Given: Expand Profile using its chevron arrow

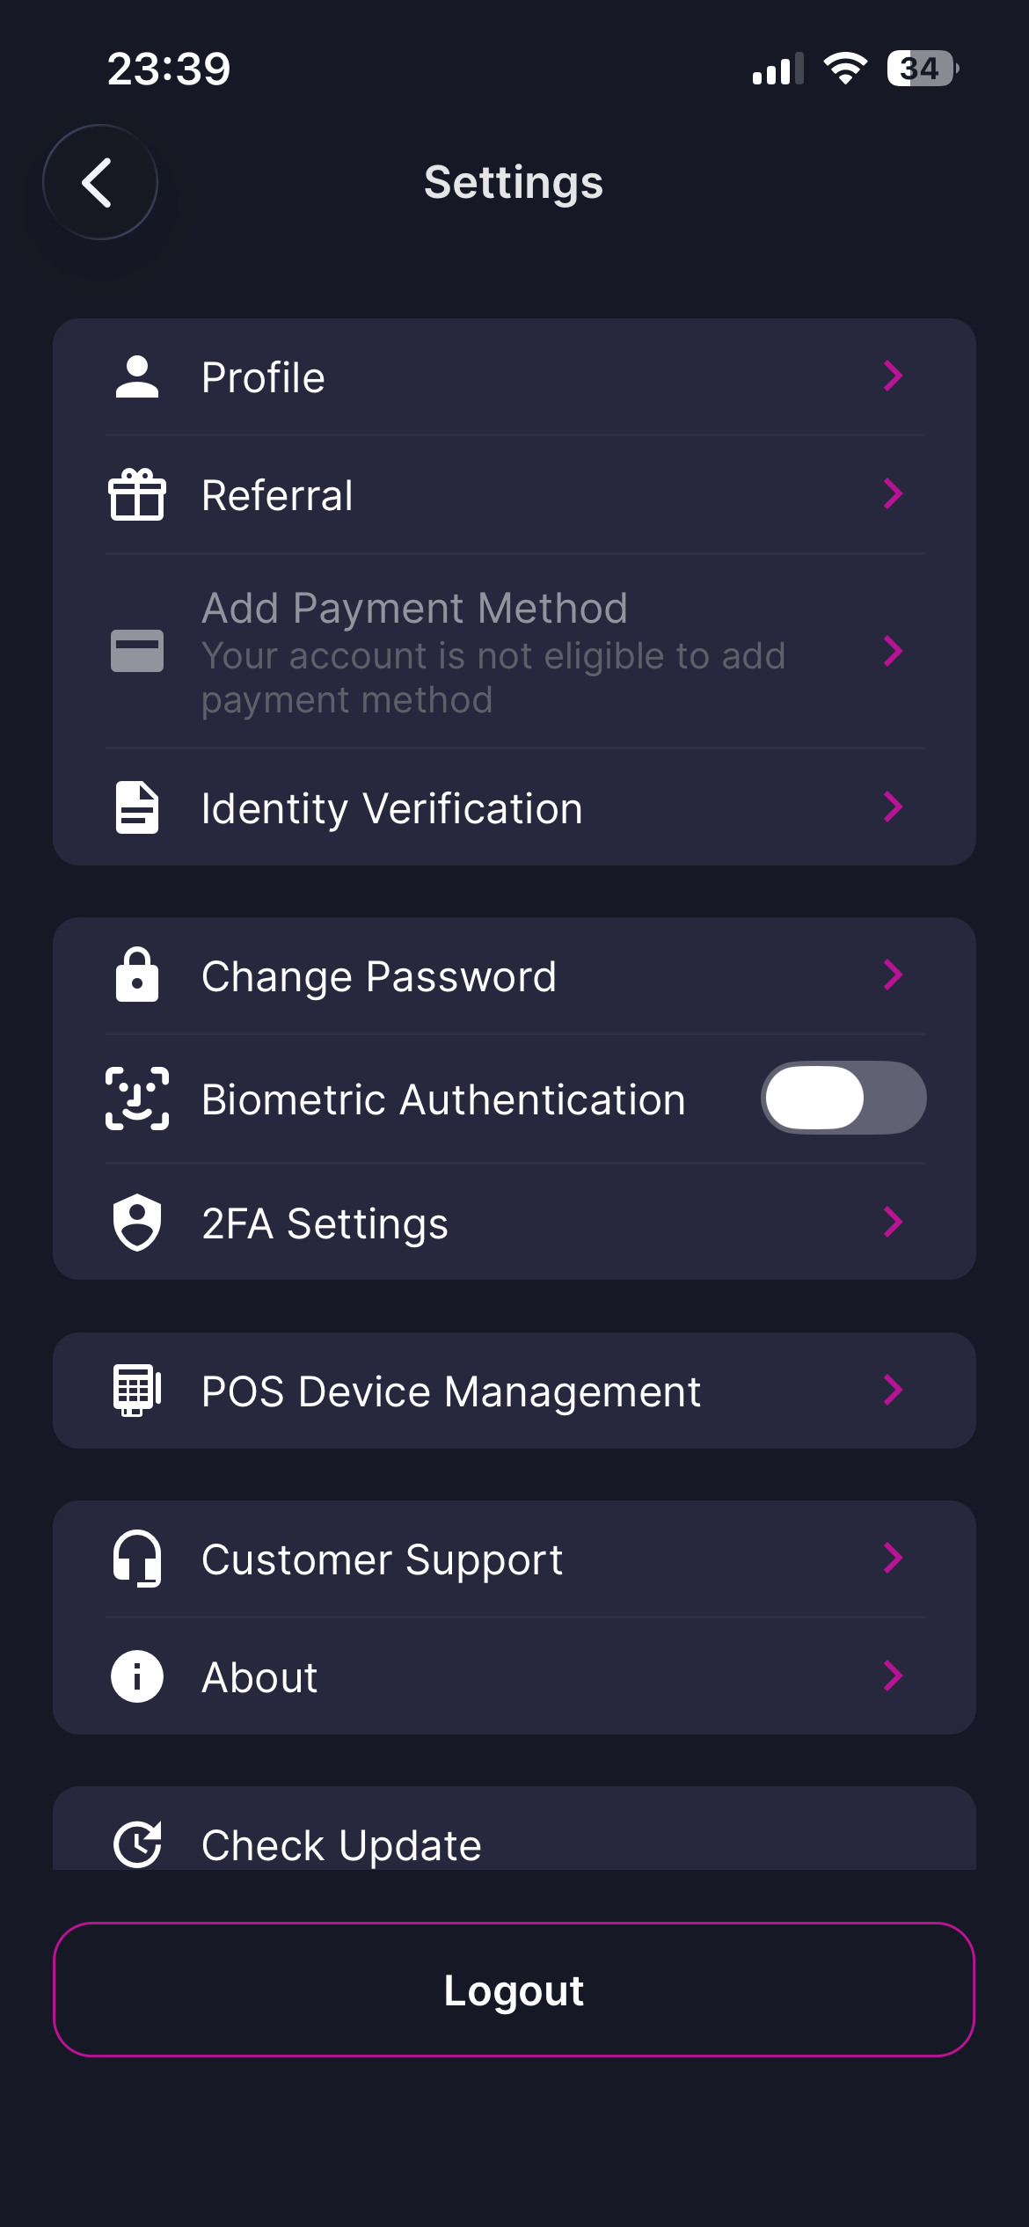Looking at the screenshot, I should pyautogui.click(x=893, y=376).
